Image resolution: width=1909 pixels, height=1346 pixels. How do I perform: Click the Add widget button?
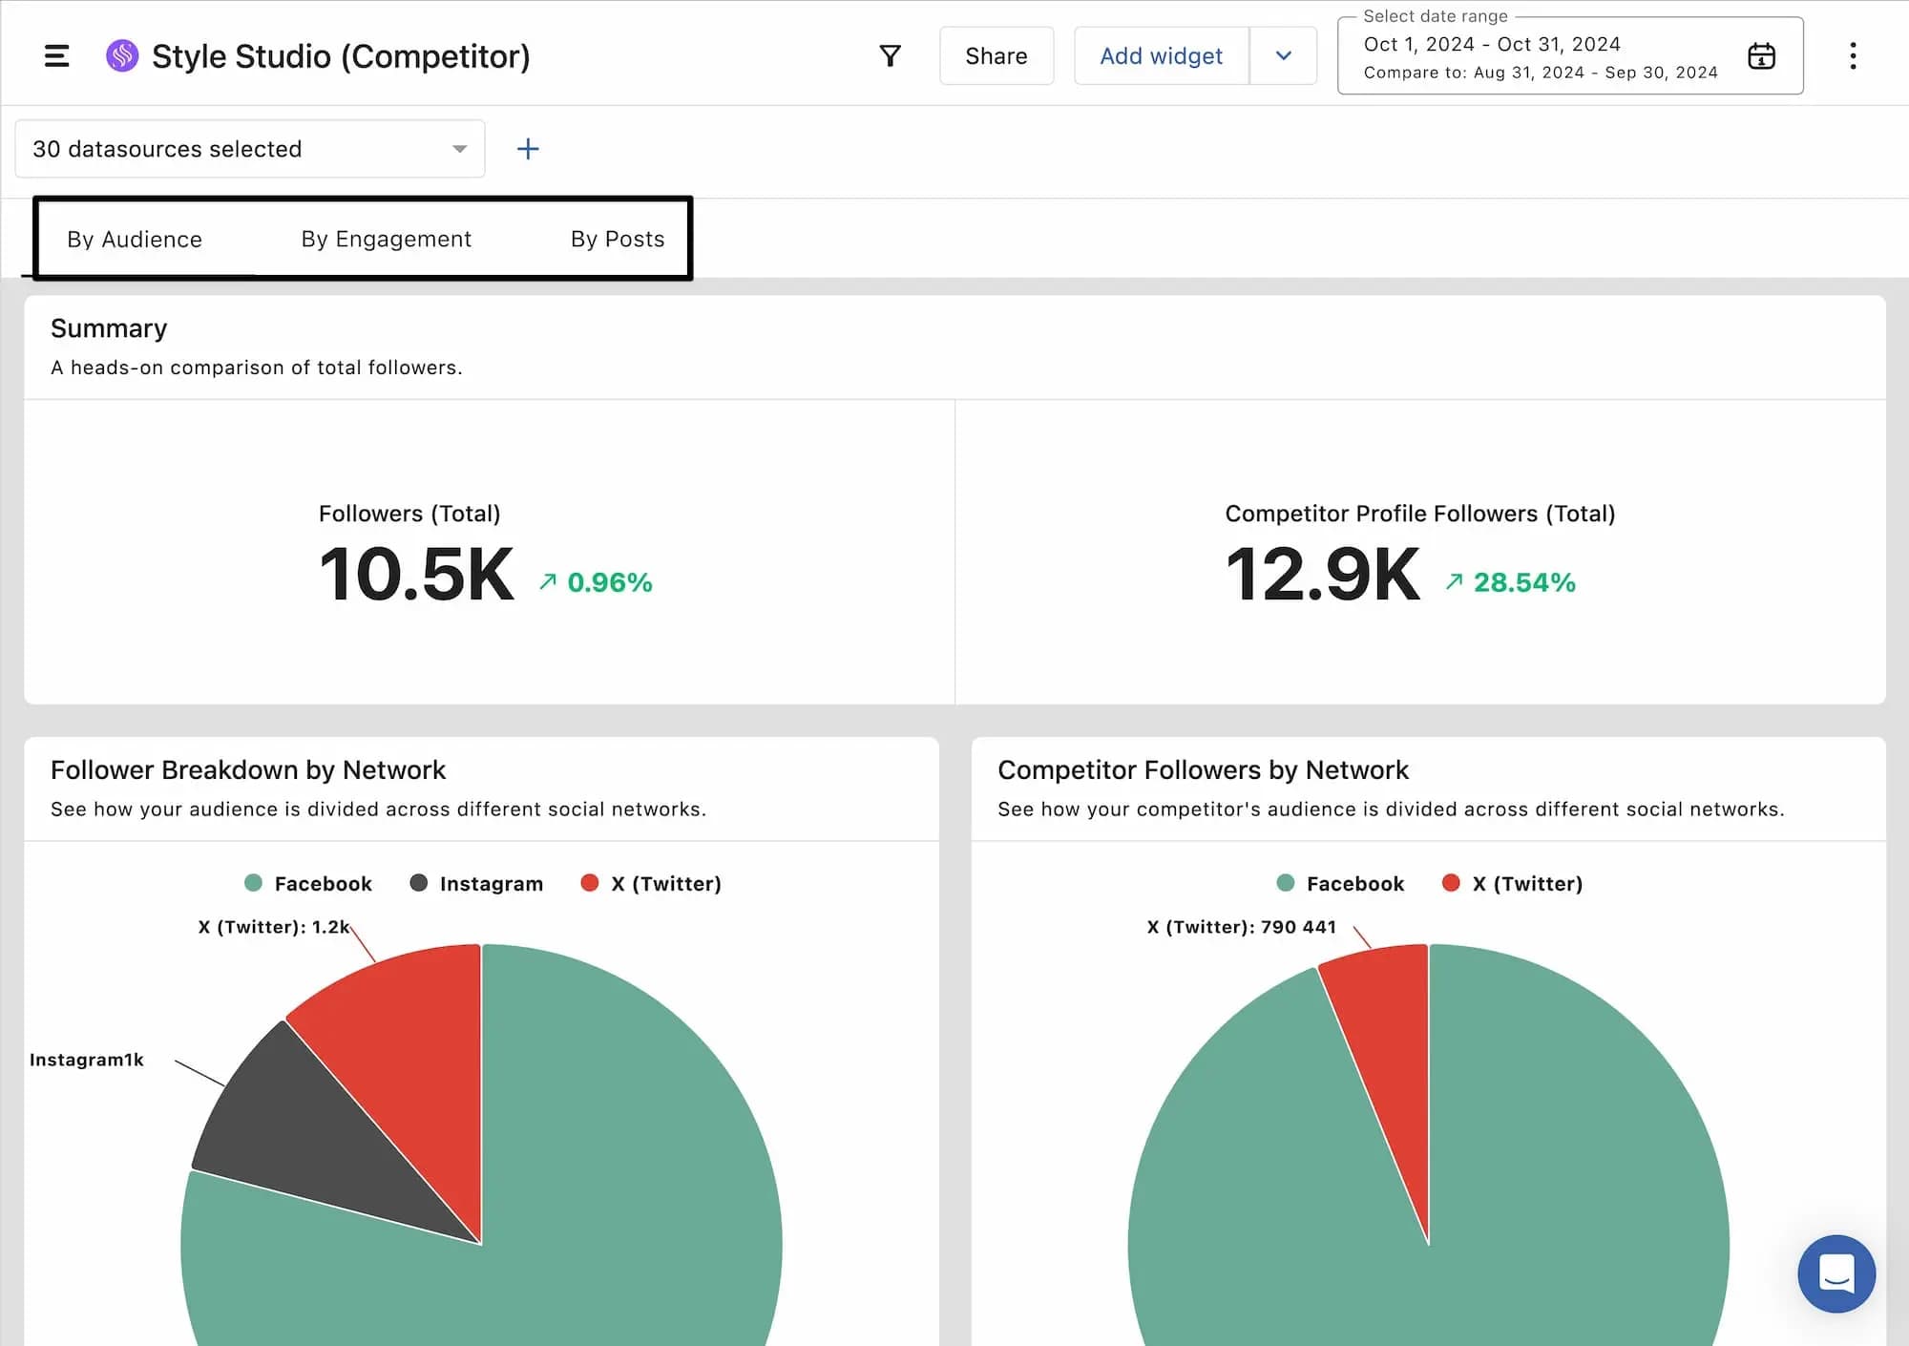click(x=1161, y=56)
